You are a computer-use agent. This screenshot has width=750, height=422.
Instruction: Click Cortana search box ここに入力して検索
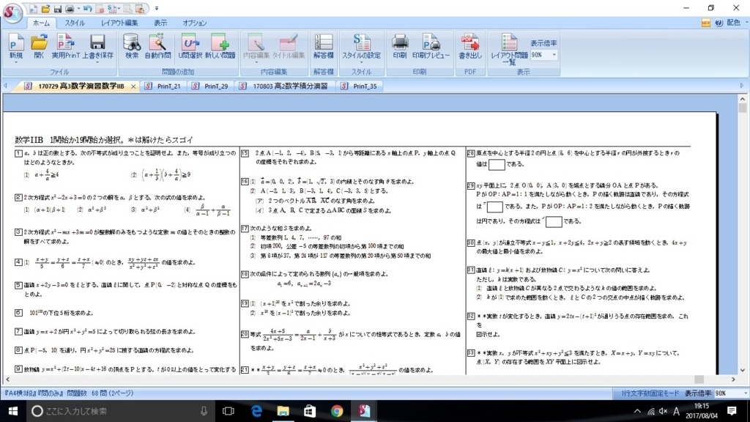[119, 411]
